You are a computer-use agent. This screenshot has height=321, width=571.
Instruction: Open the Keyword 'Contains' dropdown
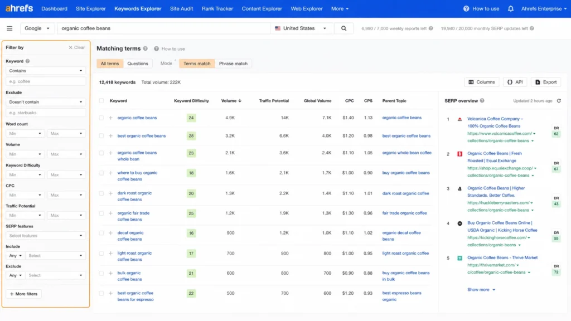[x=46, y=71]
